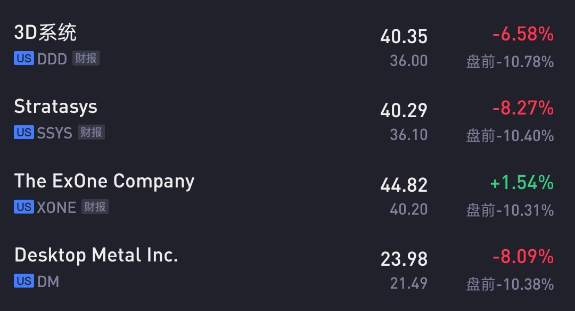Screen dimensions: 575x311
Task: Click the 40.20 pre-market price of XONE
Action: point(408,209)
